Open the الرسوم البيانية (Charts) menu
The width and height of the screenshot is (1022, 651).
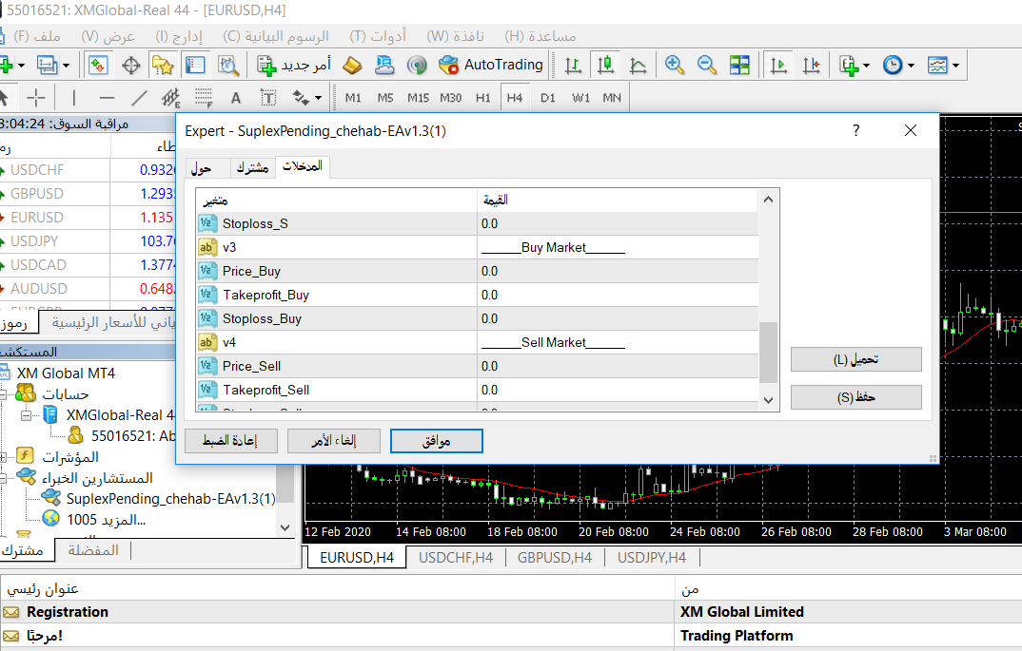[276, 36]
